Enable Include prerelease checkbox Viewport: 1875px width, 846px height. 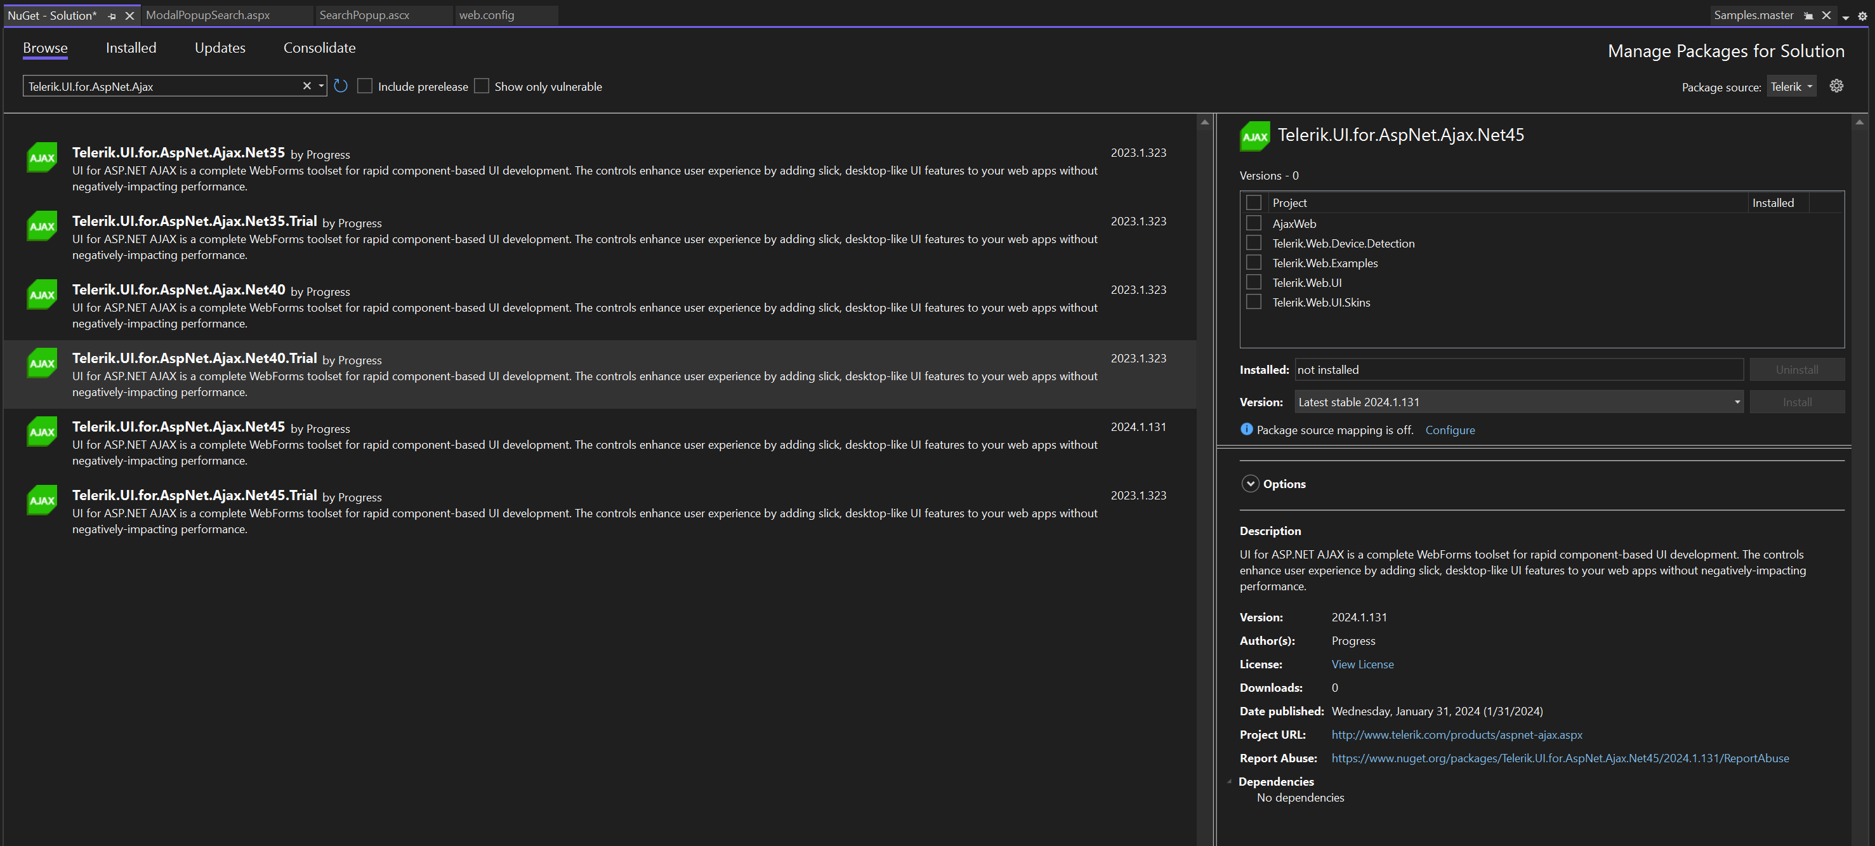tap(365, 86)
